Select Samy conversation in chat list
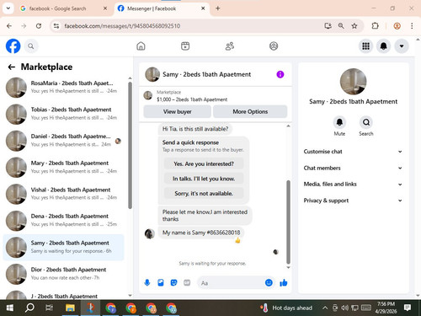 [x=63, y=247]
